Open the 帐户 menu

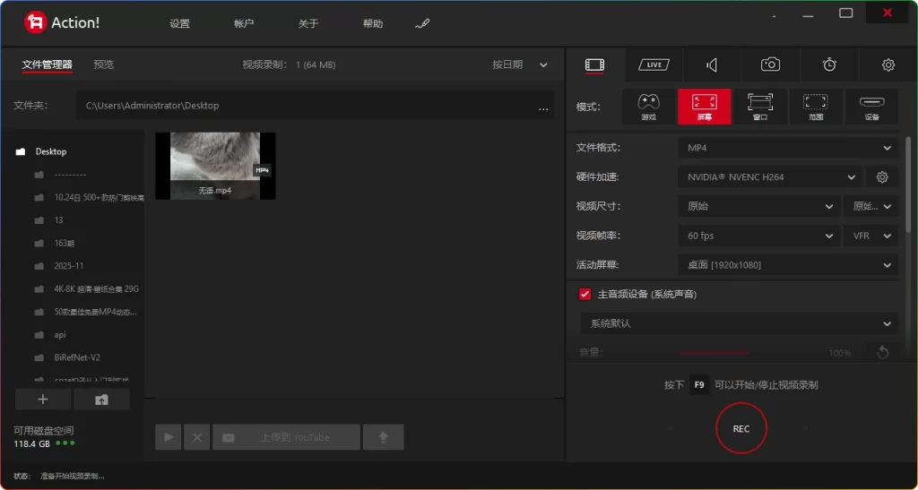click(x=244, y=24)
